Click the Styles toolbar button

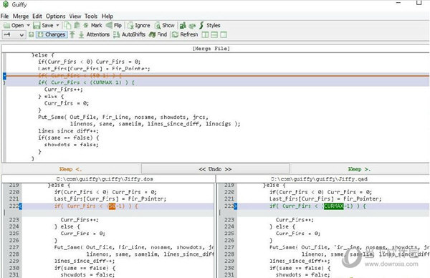tap(210, 26)
